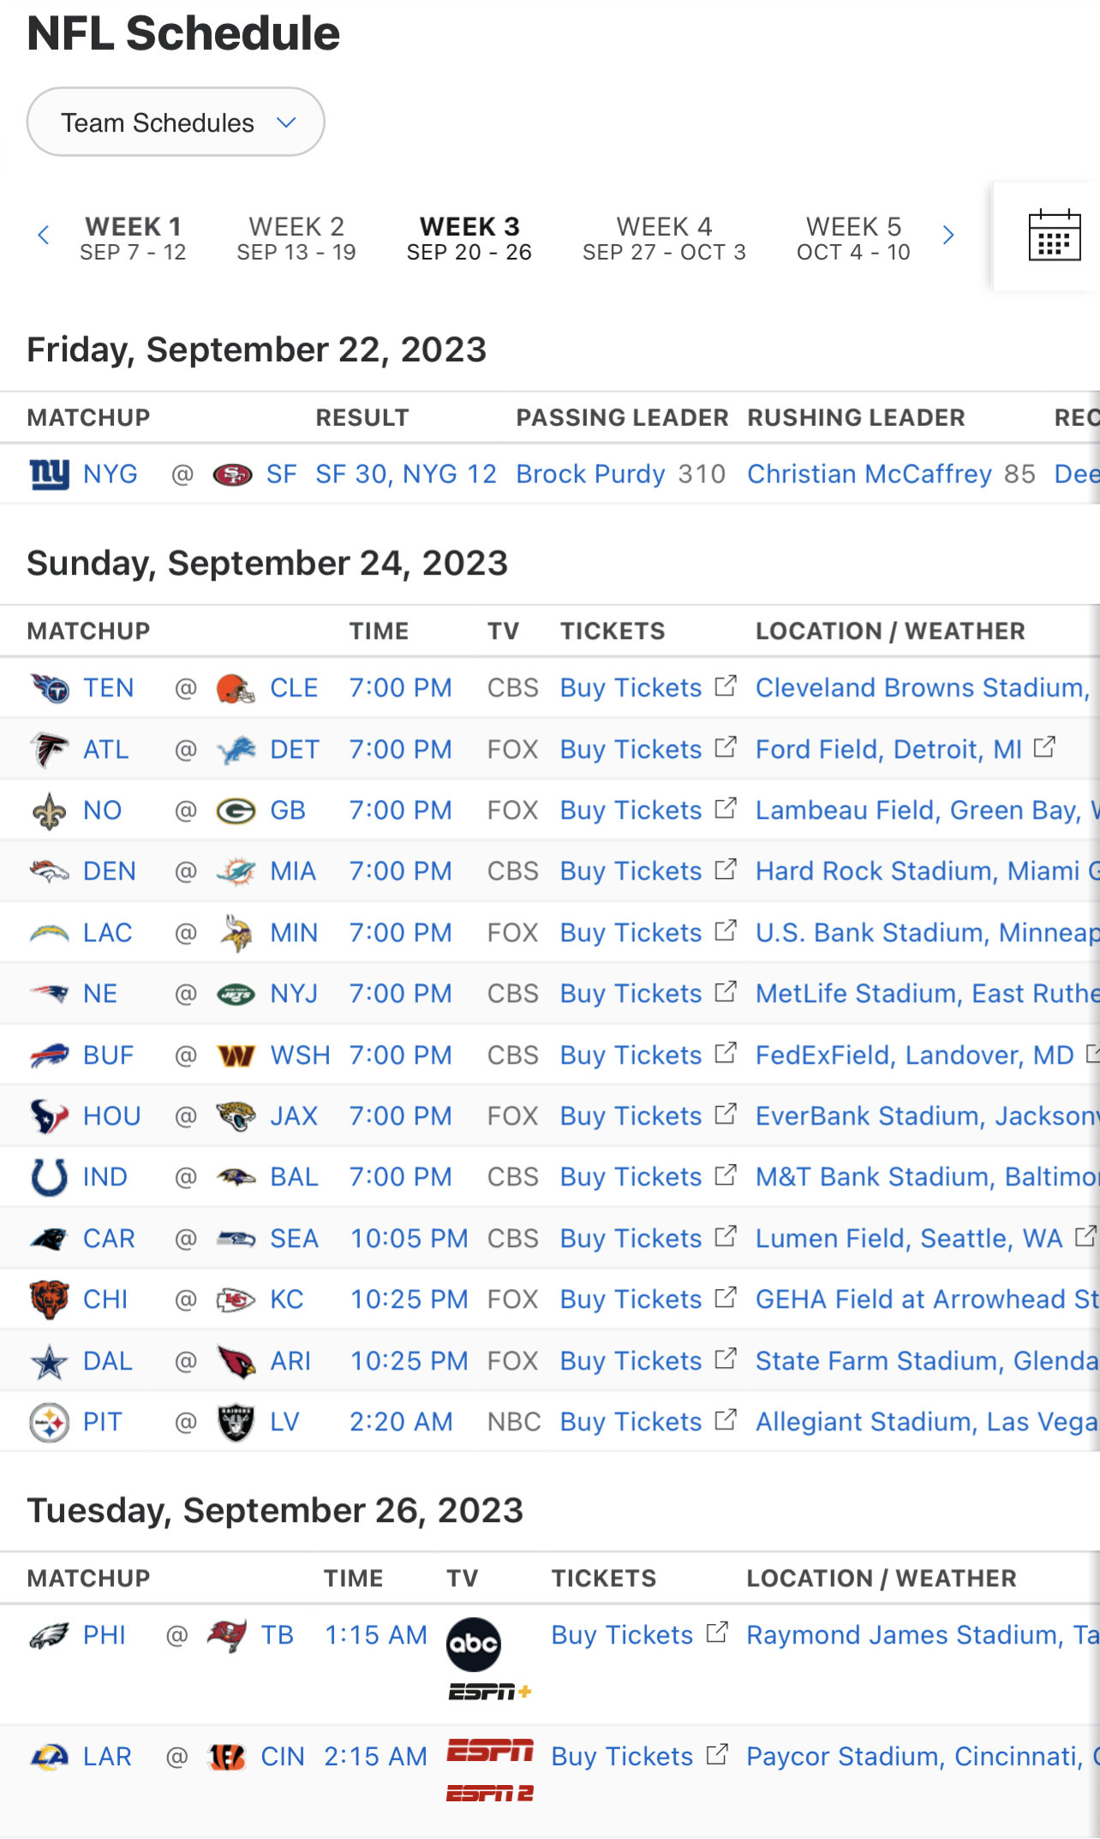Select the Week 2 tab
This screenshot has height=1839, width=1100.
click(x=296, y=238)
